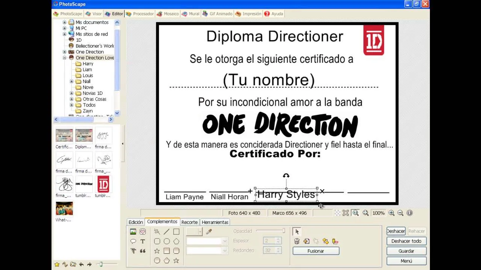This screenshot has height=270, width=481.
Task: Select the speech balloon tool
Action: point(133,241)
